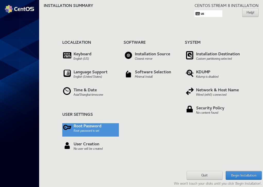The height and width of the screenshot is (187, 263).
Task: Click the CENTOS STREAM 8 INSTALLATION title
Action: 226,6
